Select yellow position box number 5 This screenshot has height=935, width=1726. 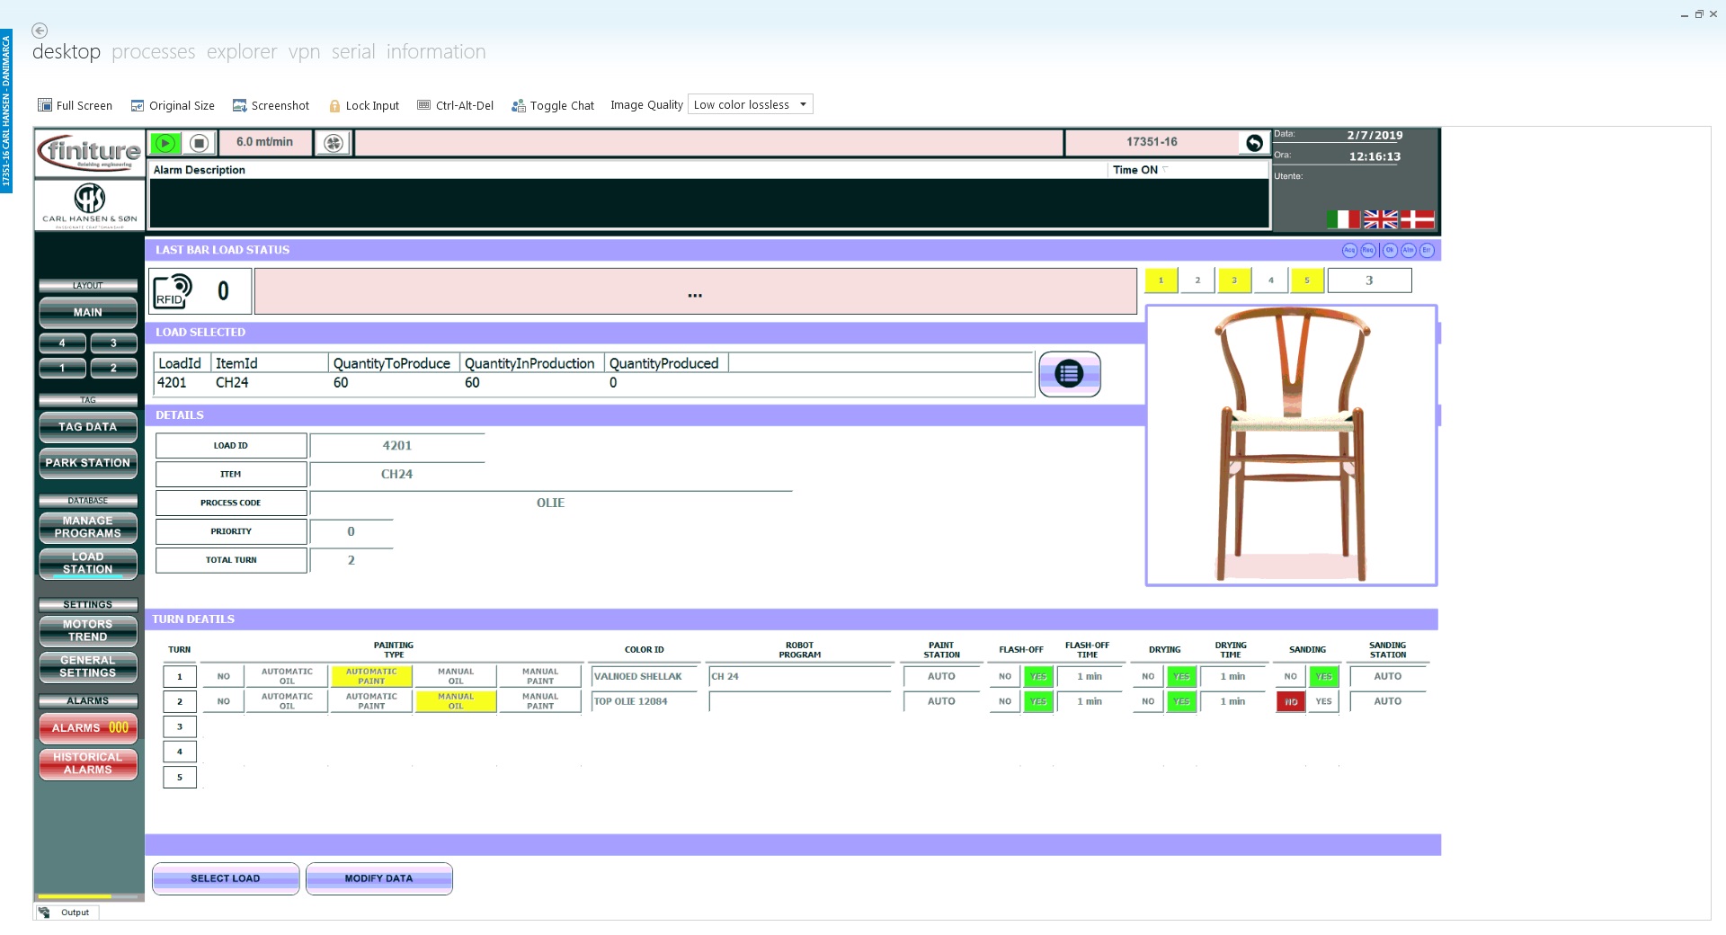pyautogui.click(x=1307, y=280)
